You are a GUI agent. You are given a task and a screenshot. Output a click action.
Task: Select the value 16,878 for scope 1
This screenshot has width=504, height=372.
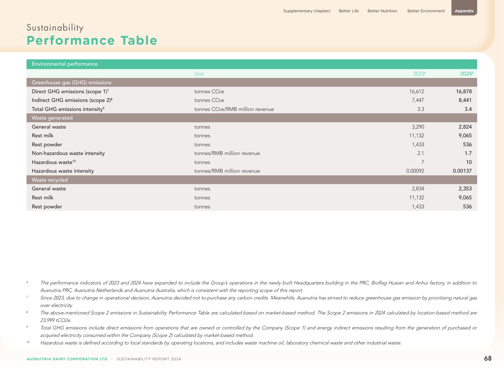coord(464,91)
